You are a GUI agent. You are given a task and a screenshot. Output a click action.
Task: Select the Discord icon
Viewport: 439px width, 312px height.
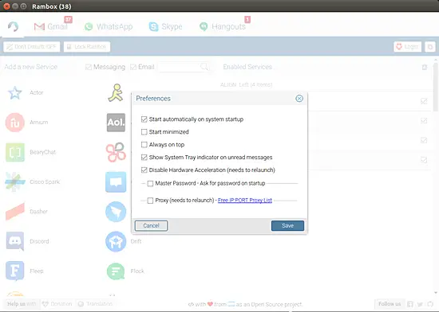point(15,241)
